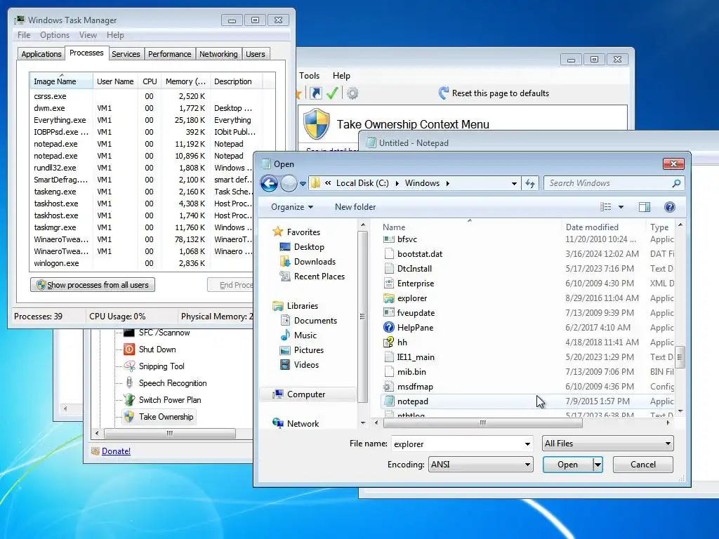The width and height of the screenshot is (719, 539).
Task: Click the Back arrow in Open dialog
Action: pyautogui.click(x=269, y=184)
